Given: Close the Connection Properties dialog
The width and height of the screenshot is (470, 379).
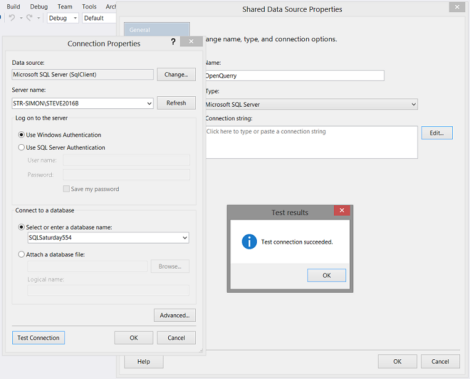Looking at the screenshot, I should (192, 42).
